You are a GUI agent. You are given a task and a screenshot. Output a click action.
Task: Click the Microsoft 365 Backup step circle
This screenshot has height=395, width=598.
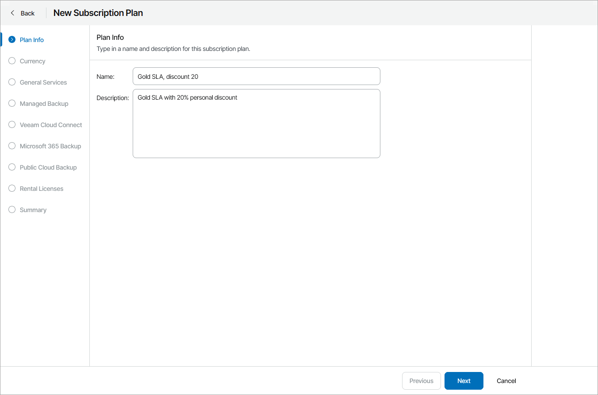coord(12,146)
